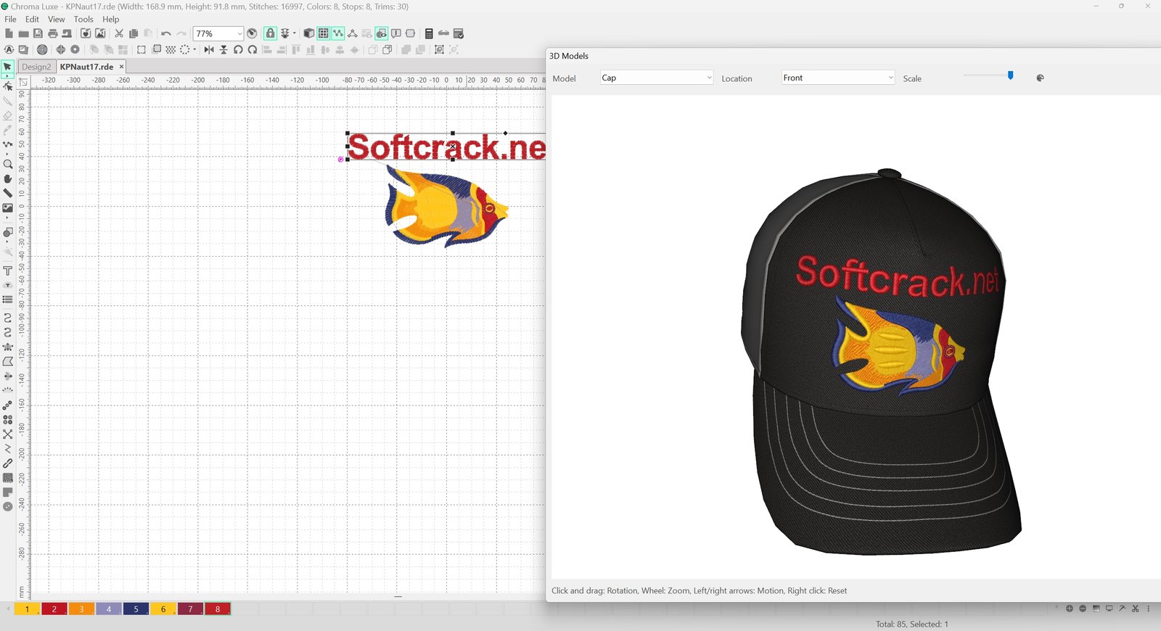Flip selection vertically icon
1161x631 pixels.
coord(223,49)
